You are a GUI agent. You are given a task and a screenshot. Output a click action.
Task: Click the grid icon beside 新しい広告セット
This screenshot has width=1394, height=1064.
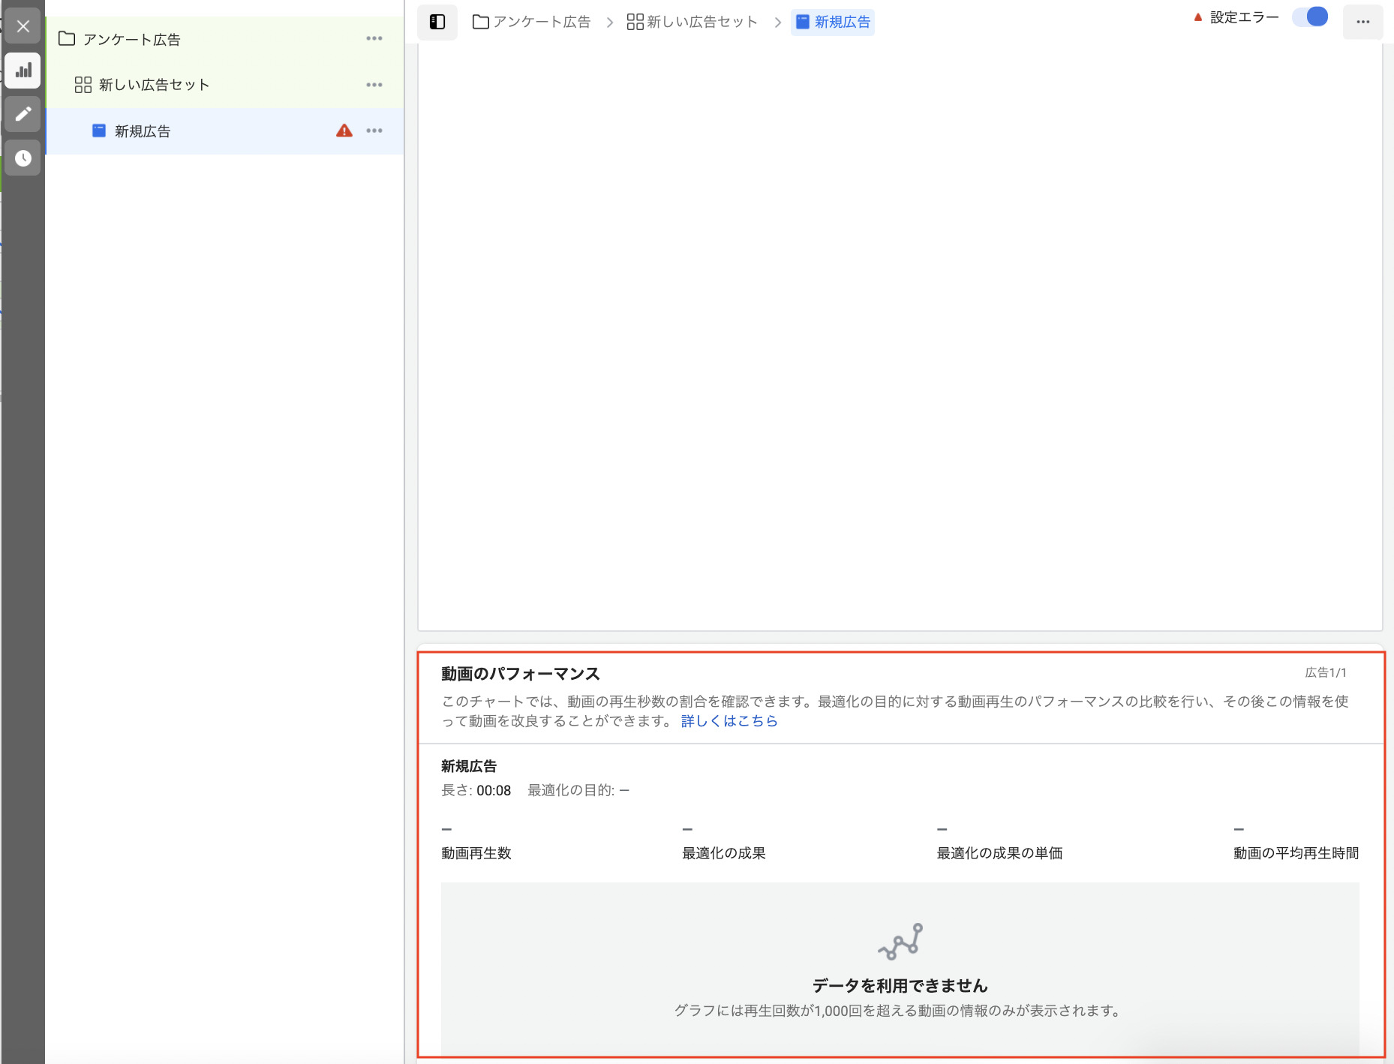tap(83, 85)
